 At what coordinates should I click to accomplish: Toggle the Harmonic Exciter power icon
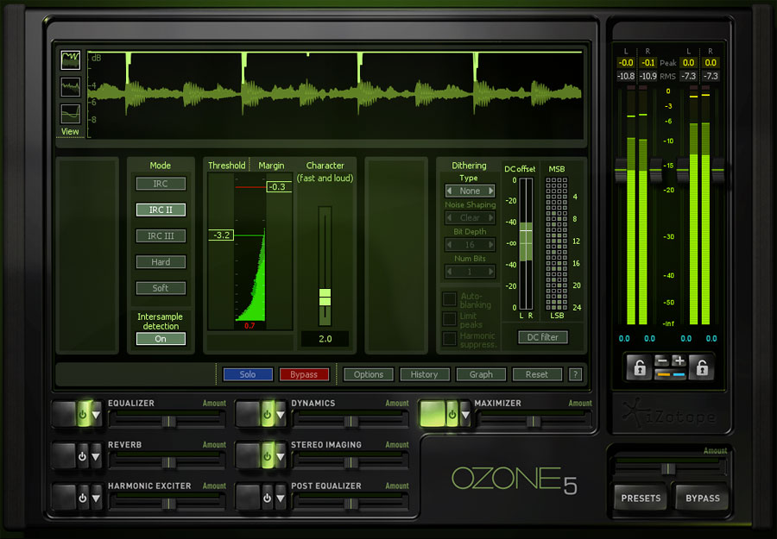coord(82,498)
